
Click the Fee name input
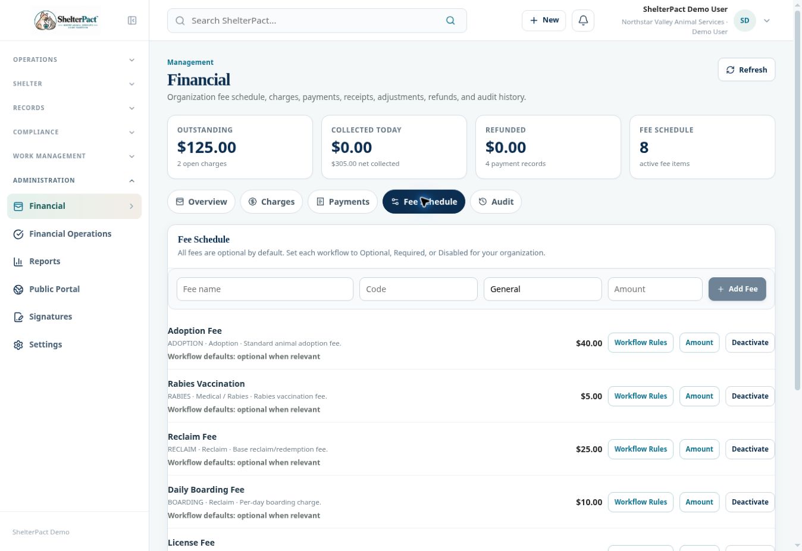coord(265,289)
